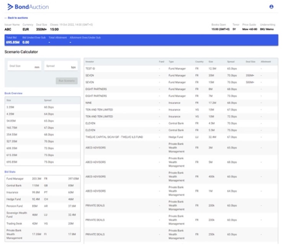
Task: Click 64.0bps spread for ABCD ADVISORS
Action: 232,191
